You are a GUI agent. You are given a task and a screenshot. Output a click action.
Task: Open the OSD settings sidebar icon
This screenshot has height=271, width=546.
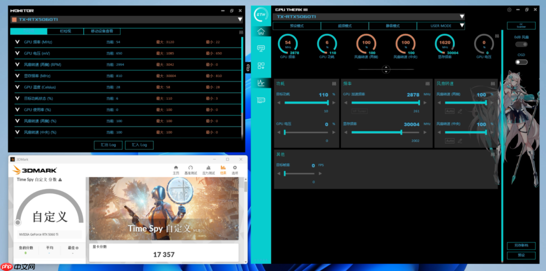pos(261,48)
